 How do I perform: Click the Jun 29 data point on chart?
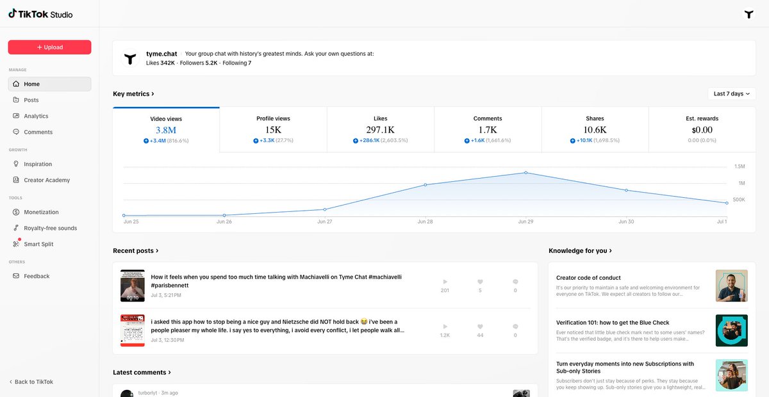click(x=526, y=173)
